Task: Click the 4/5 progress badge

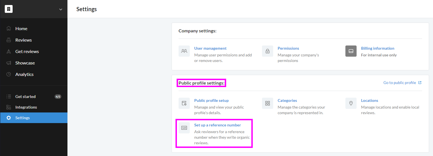Action: 58,97
